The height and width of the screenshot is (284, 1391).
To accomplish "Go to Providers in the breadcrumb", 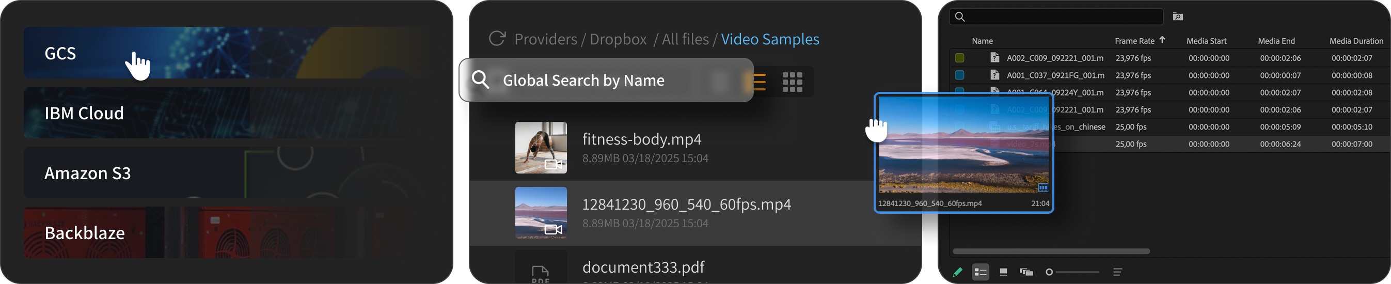I will pos(545,39).
